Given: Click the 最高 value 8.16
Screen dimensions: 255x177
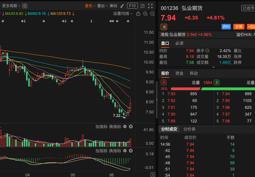Looking at the screenshot, I should coord(190,57).
